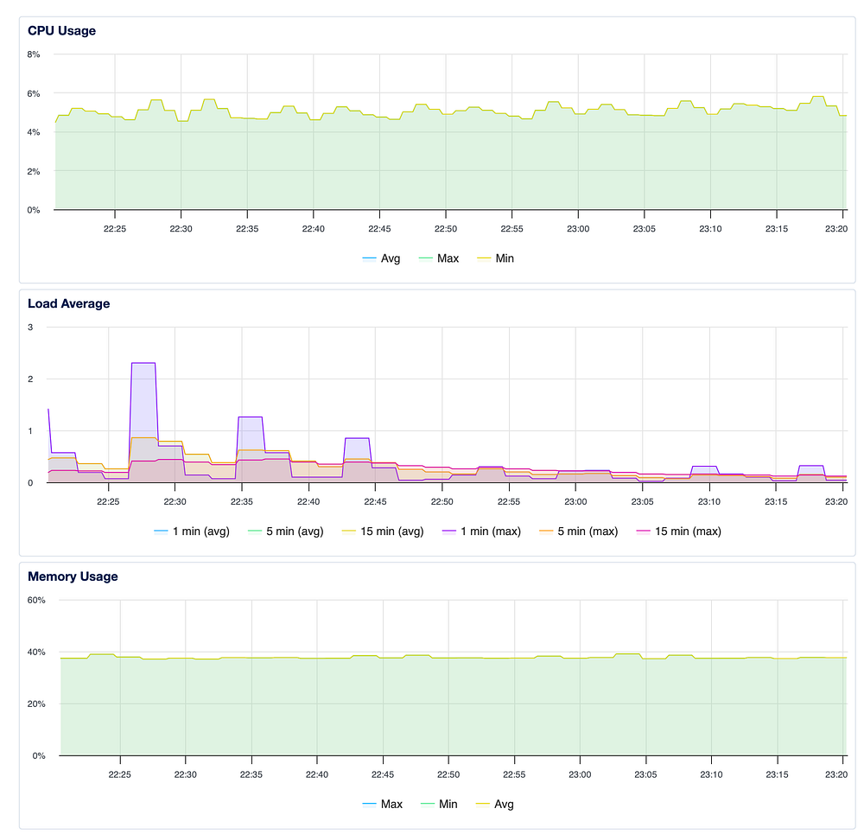The image size is (864, 834).
Task: Click the Memory Usage chart title
Action: 73,576
